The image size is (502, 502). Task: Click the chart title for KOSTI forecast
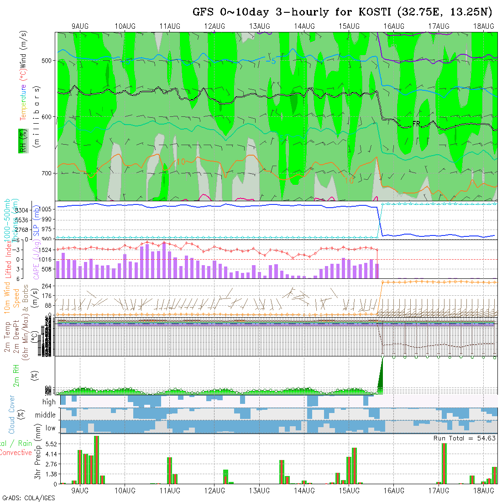point(342,12)
